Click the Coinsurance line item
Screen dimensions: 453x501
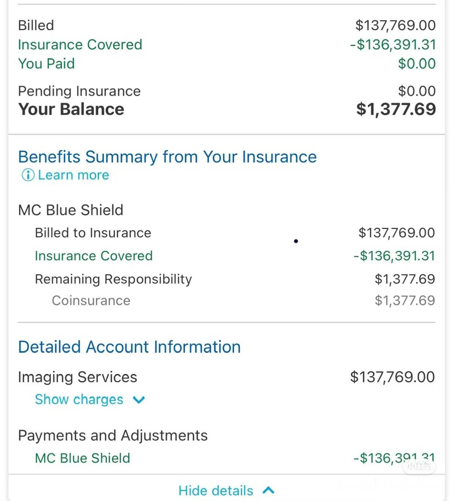243,301
